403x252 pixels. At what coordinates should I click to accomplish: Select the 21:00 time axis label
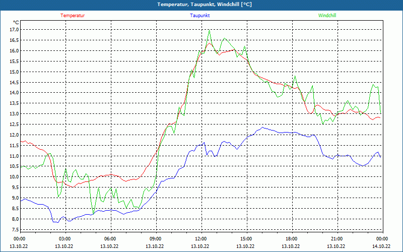[x=337, y=239]
